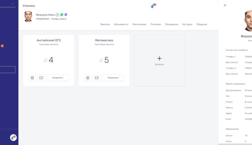Click the colorful logo at top center
Viewport: 252px width, 145px height.
[154, 5]
